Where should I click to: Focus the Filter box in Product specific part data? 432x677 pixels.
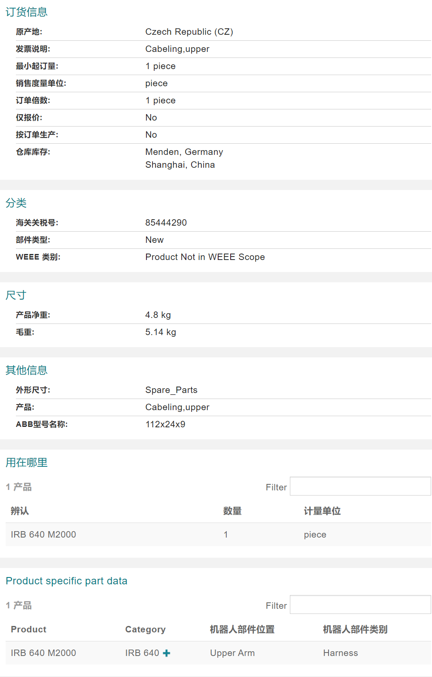tap(360, 605)
